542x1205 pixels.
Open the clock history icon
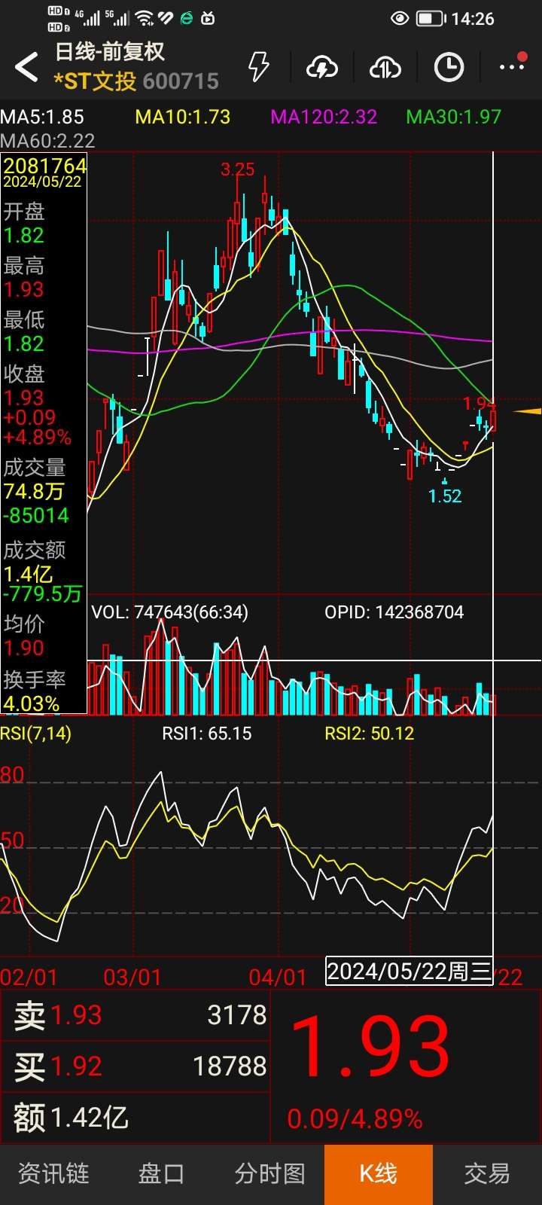click(x=449, y=68)
